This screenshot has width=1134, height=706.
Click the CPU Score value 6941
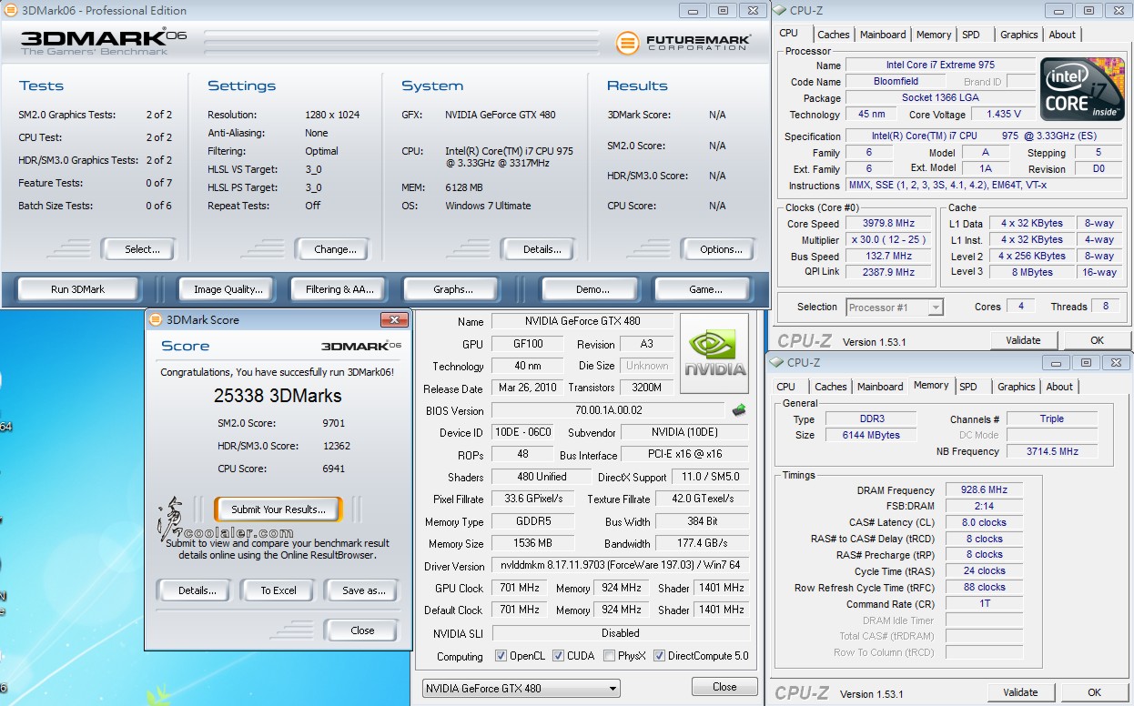pyautogui.click(x=333, y=469)
